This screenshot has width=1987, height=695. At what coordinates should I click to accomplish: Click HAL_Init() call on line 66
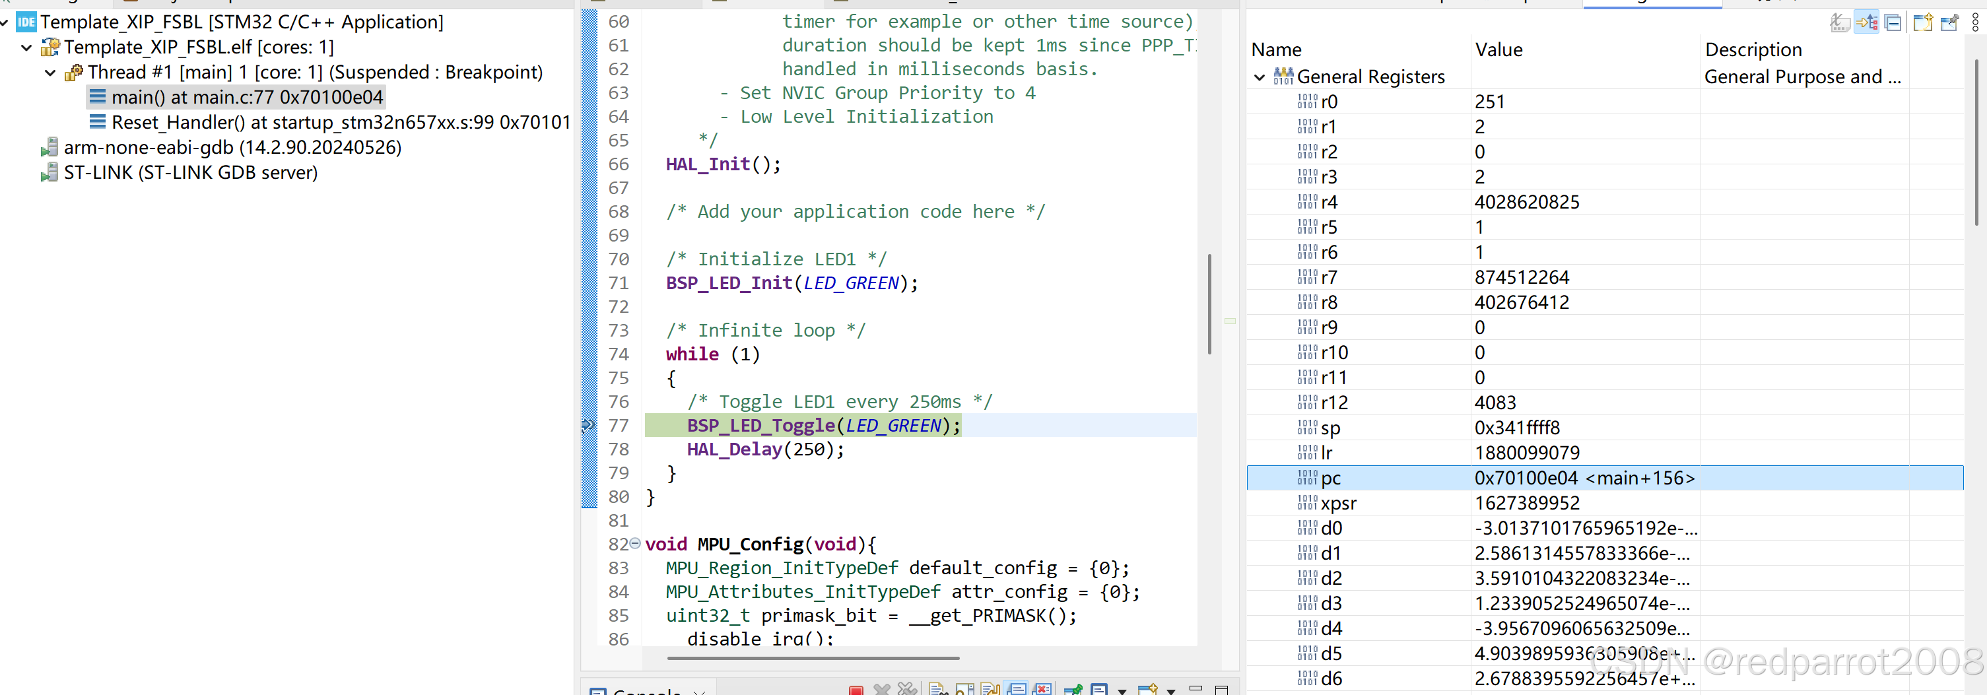click(x=723, y=164)
